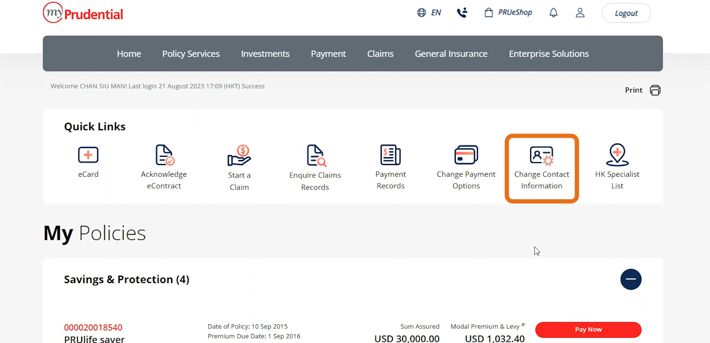Click the phone contact icon
Image resolution: width=710 pixels, height=343 pixels.
tap(462, 12)
